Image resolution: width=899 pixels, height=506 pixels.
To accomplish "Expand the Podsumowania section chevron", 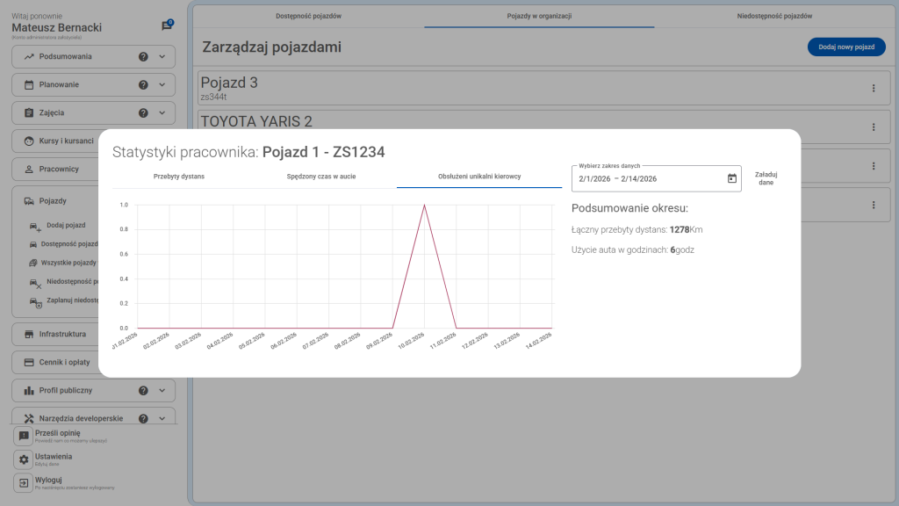I will (162, 57).
